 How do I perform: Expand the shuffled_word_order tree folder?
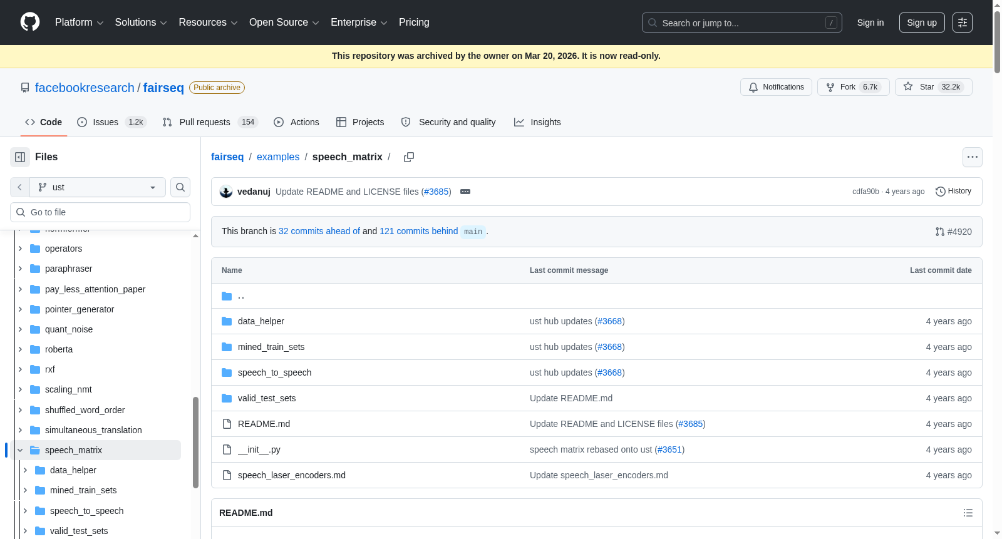point(20,410)
